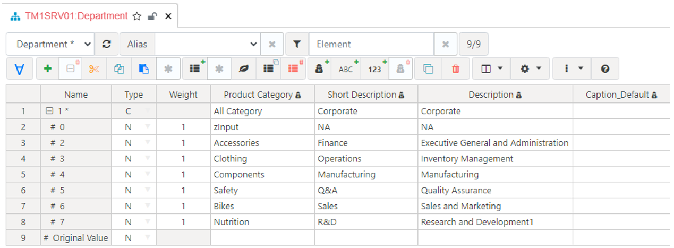674x248 pixels.
Task: Click the leaf icon in toolbar
Action: click(x=244, y=69)
